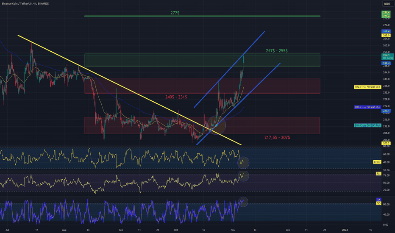Image resolution: width=395 pixels, height=233 pixels.
Task: Click the Sep label on time axis
Action: tap(121, 230)
